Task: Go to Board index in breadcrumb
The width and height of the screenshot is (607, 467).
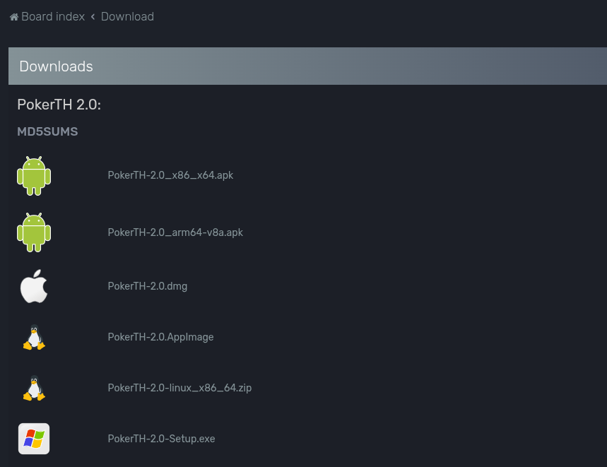Action: coord(53,16)
